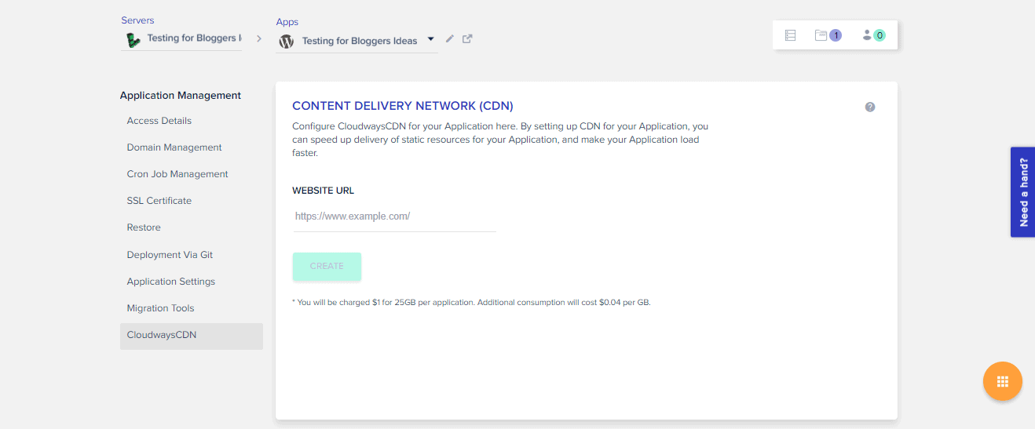Image resolution: width=1035 pixels, height=429 pixels.
Task: Open Cron Job Management
Action: point(177,174)
